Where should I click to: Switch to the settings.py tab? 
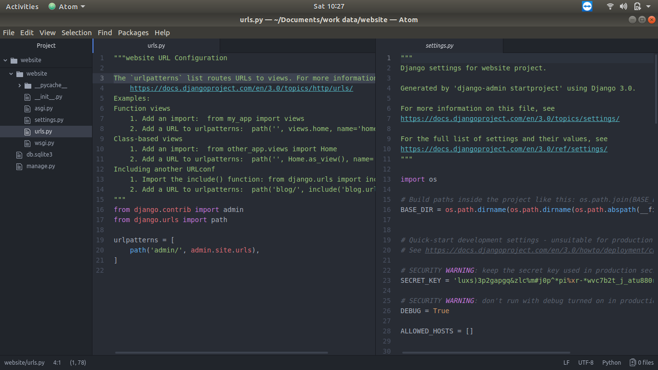tap(439, 46)
